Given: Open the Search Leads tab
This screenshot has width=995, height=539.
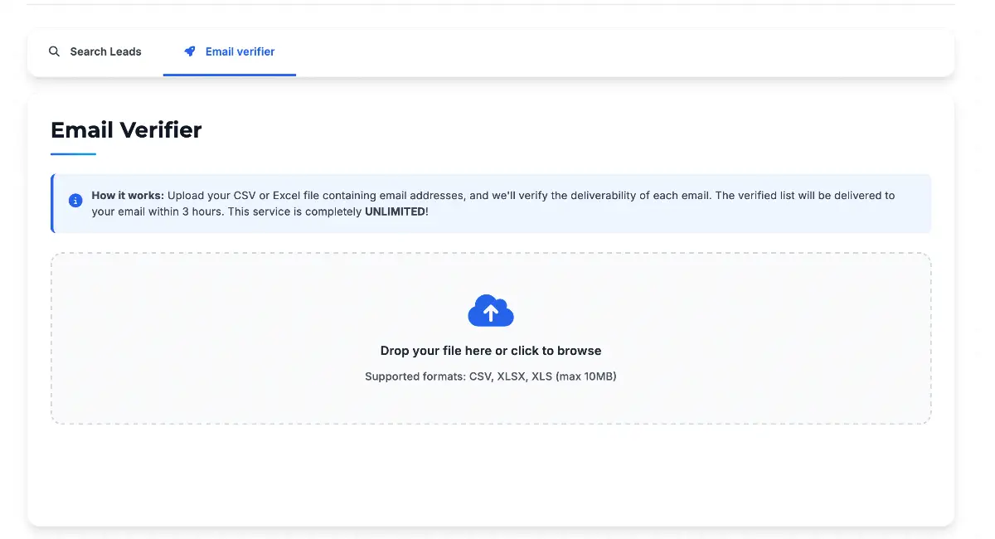Looking at the screenshot, I should pyautogui.click(x=95, y=51).
